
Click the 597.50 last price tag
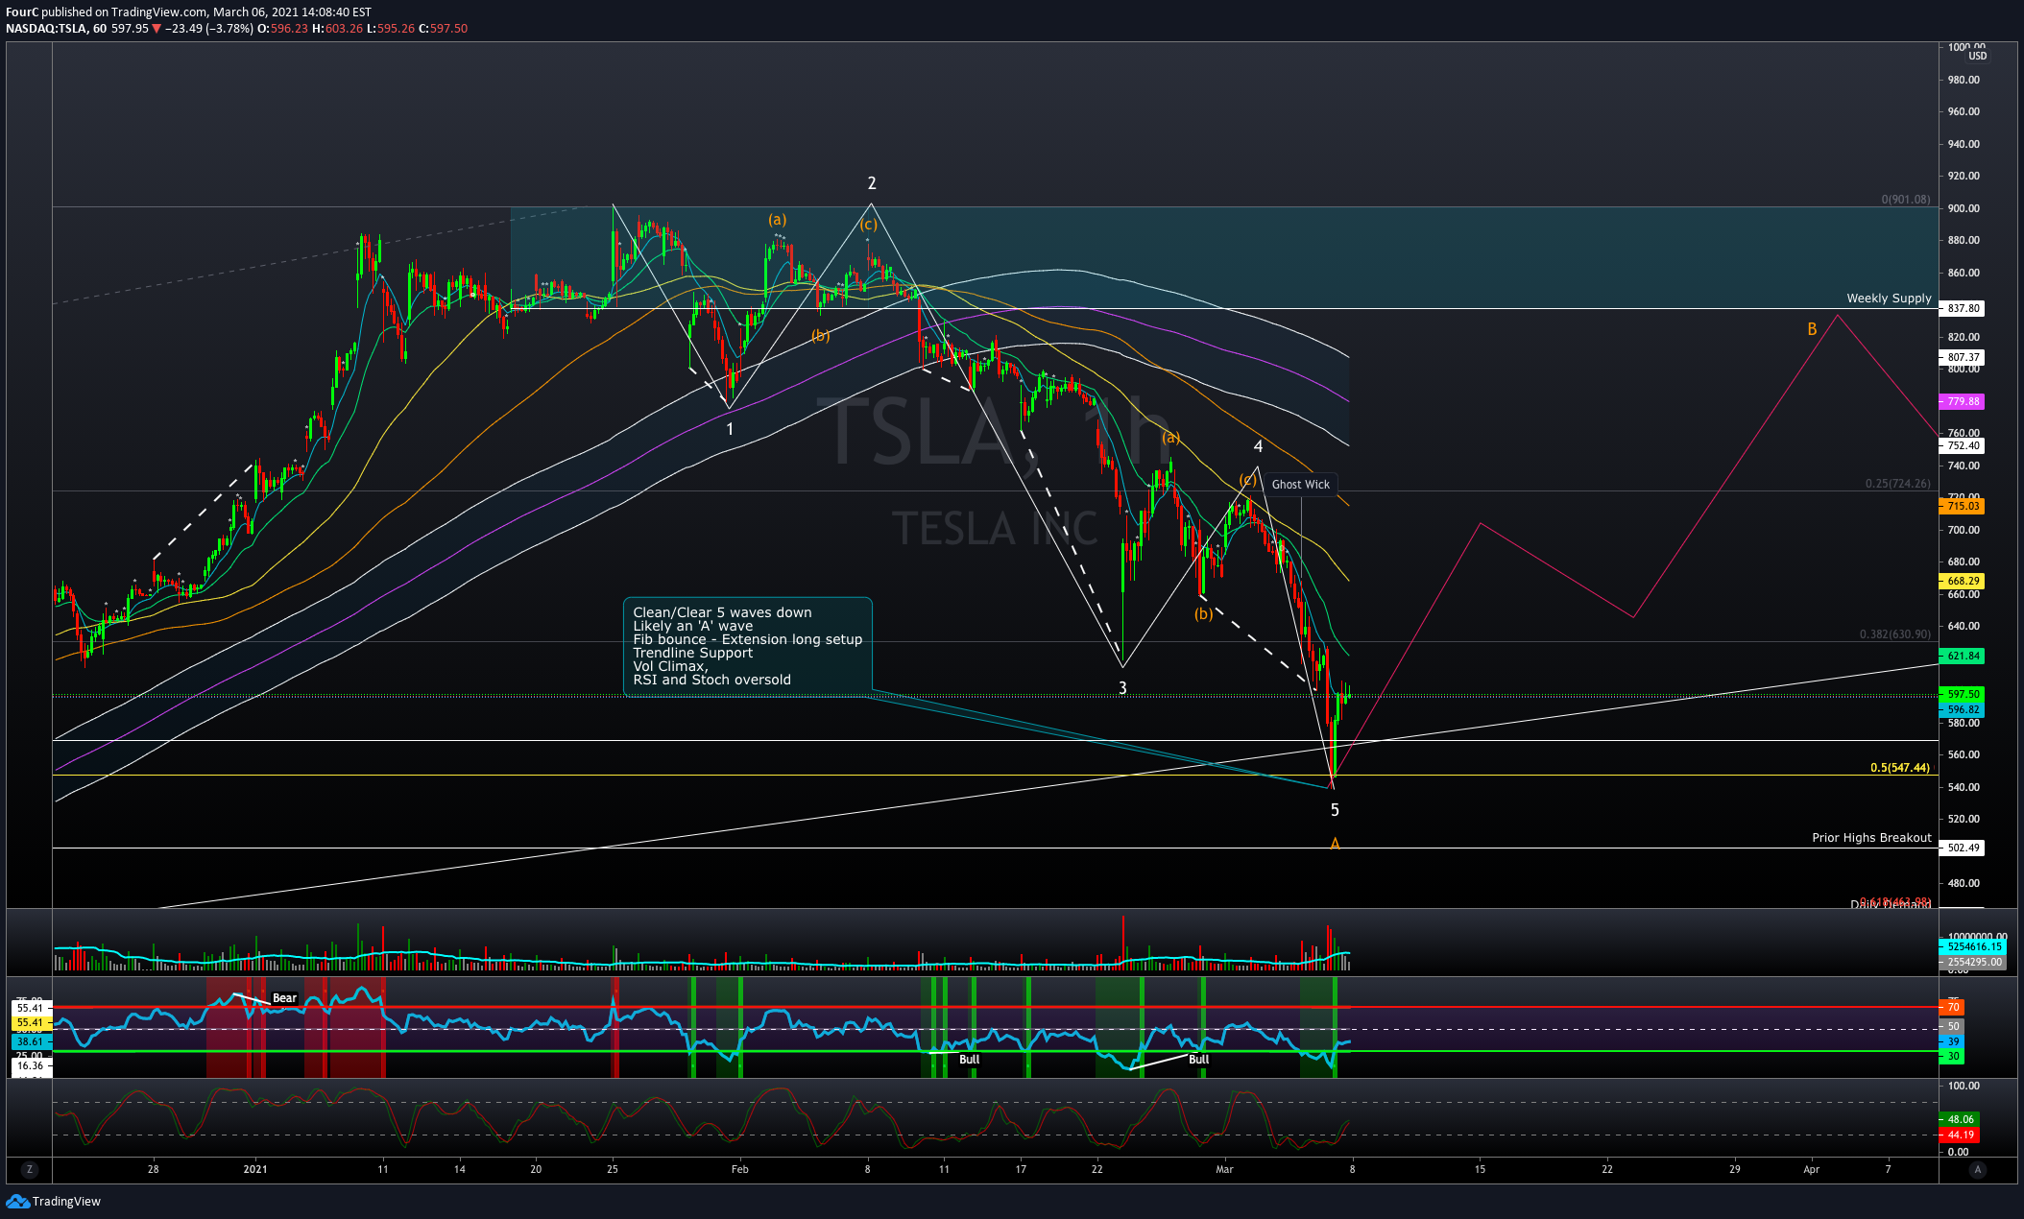pos(1963,694)
